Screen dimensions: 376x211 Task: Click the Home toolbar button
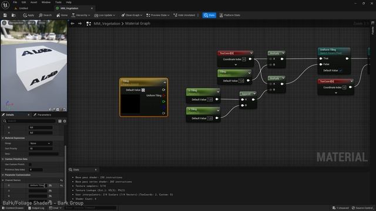point(62,15)
